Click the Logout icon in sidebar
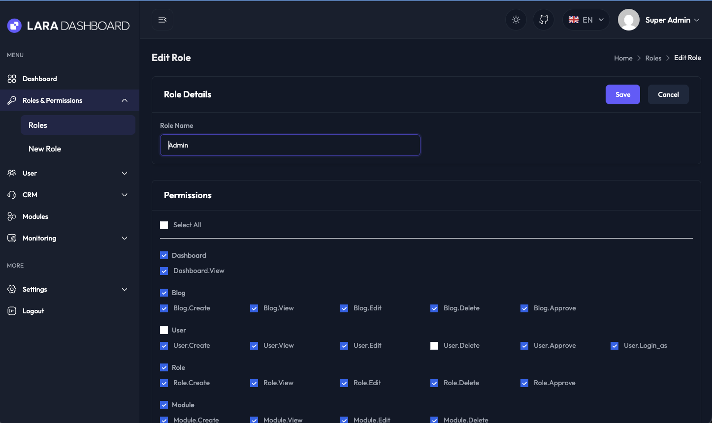 click(x=12, y=311)
